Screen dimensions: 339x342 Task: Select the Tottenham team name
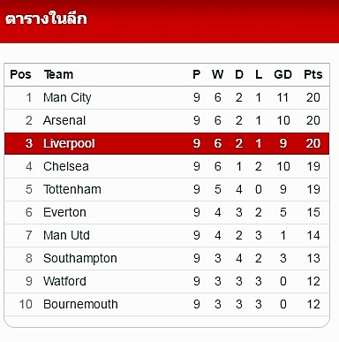[72, 189]
